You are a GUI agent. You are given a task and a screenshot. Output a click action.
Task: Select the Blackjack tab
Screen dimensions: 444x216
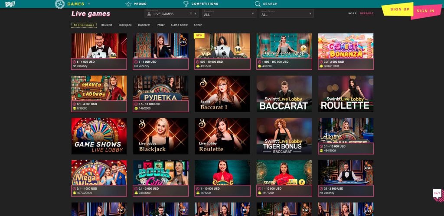pyautogui.click(x=125, y=25)
